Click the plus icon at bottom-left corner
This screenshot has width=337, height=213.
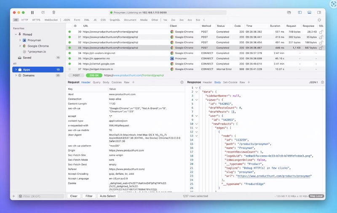pyautogui.click(x=14, y=196)
